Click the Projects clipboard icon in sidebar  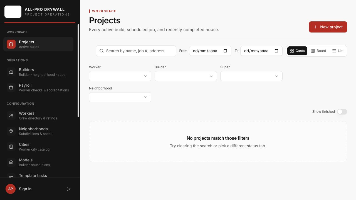click(11, 44)
